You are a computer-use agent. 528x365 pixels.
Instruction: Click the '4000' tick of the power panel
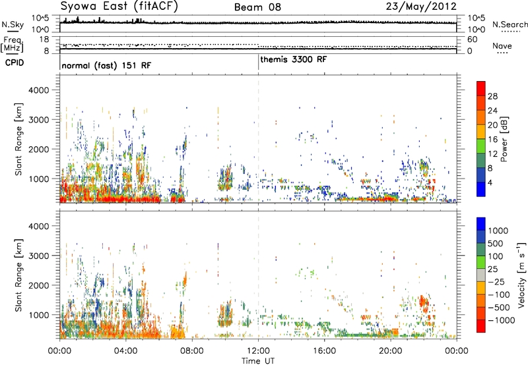click(x=38, y=90)
